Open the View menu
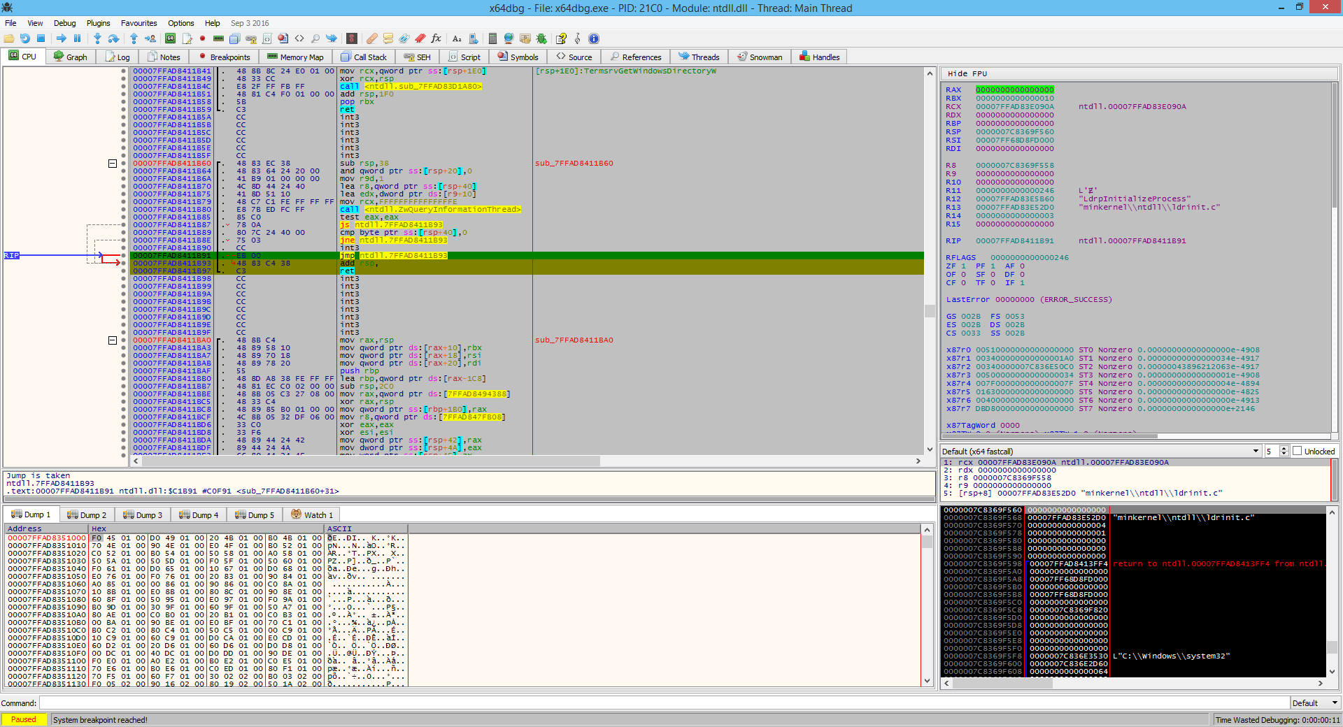The width and height of the screenshot is (1343, 727). click(35, 23)
